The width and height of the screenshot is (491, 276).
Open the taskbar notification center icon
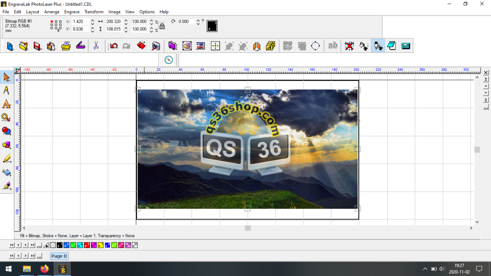479,269
